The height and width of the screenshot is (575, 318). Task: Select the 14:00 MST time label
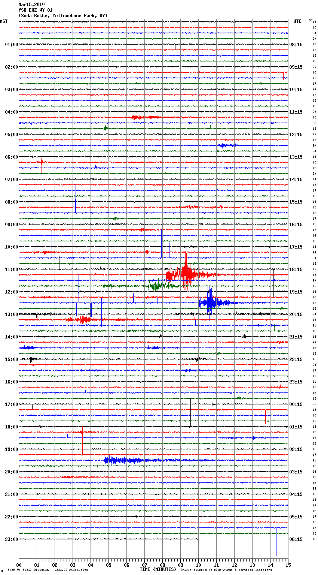pyautogui.click(x=12, y=337)
